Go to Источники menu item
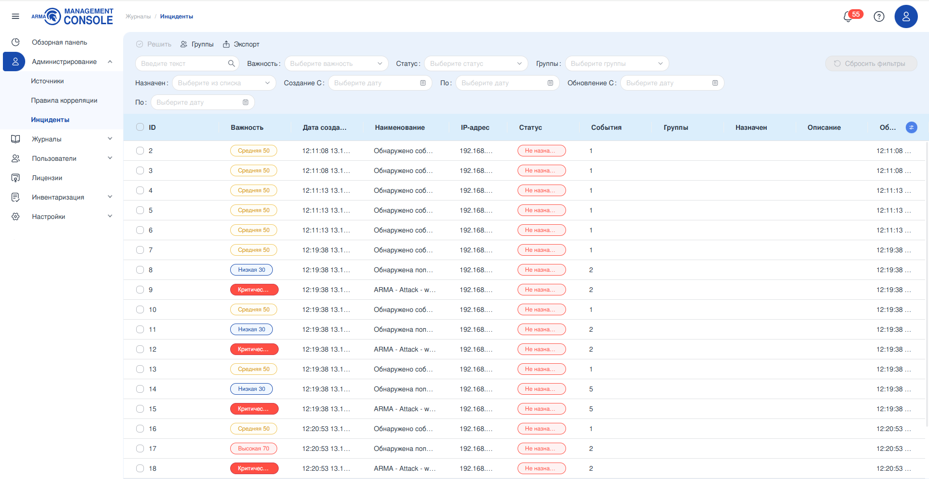Image resolution: width=929 pixels, height=479 pixels. click(47, 81)
